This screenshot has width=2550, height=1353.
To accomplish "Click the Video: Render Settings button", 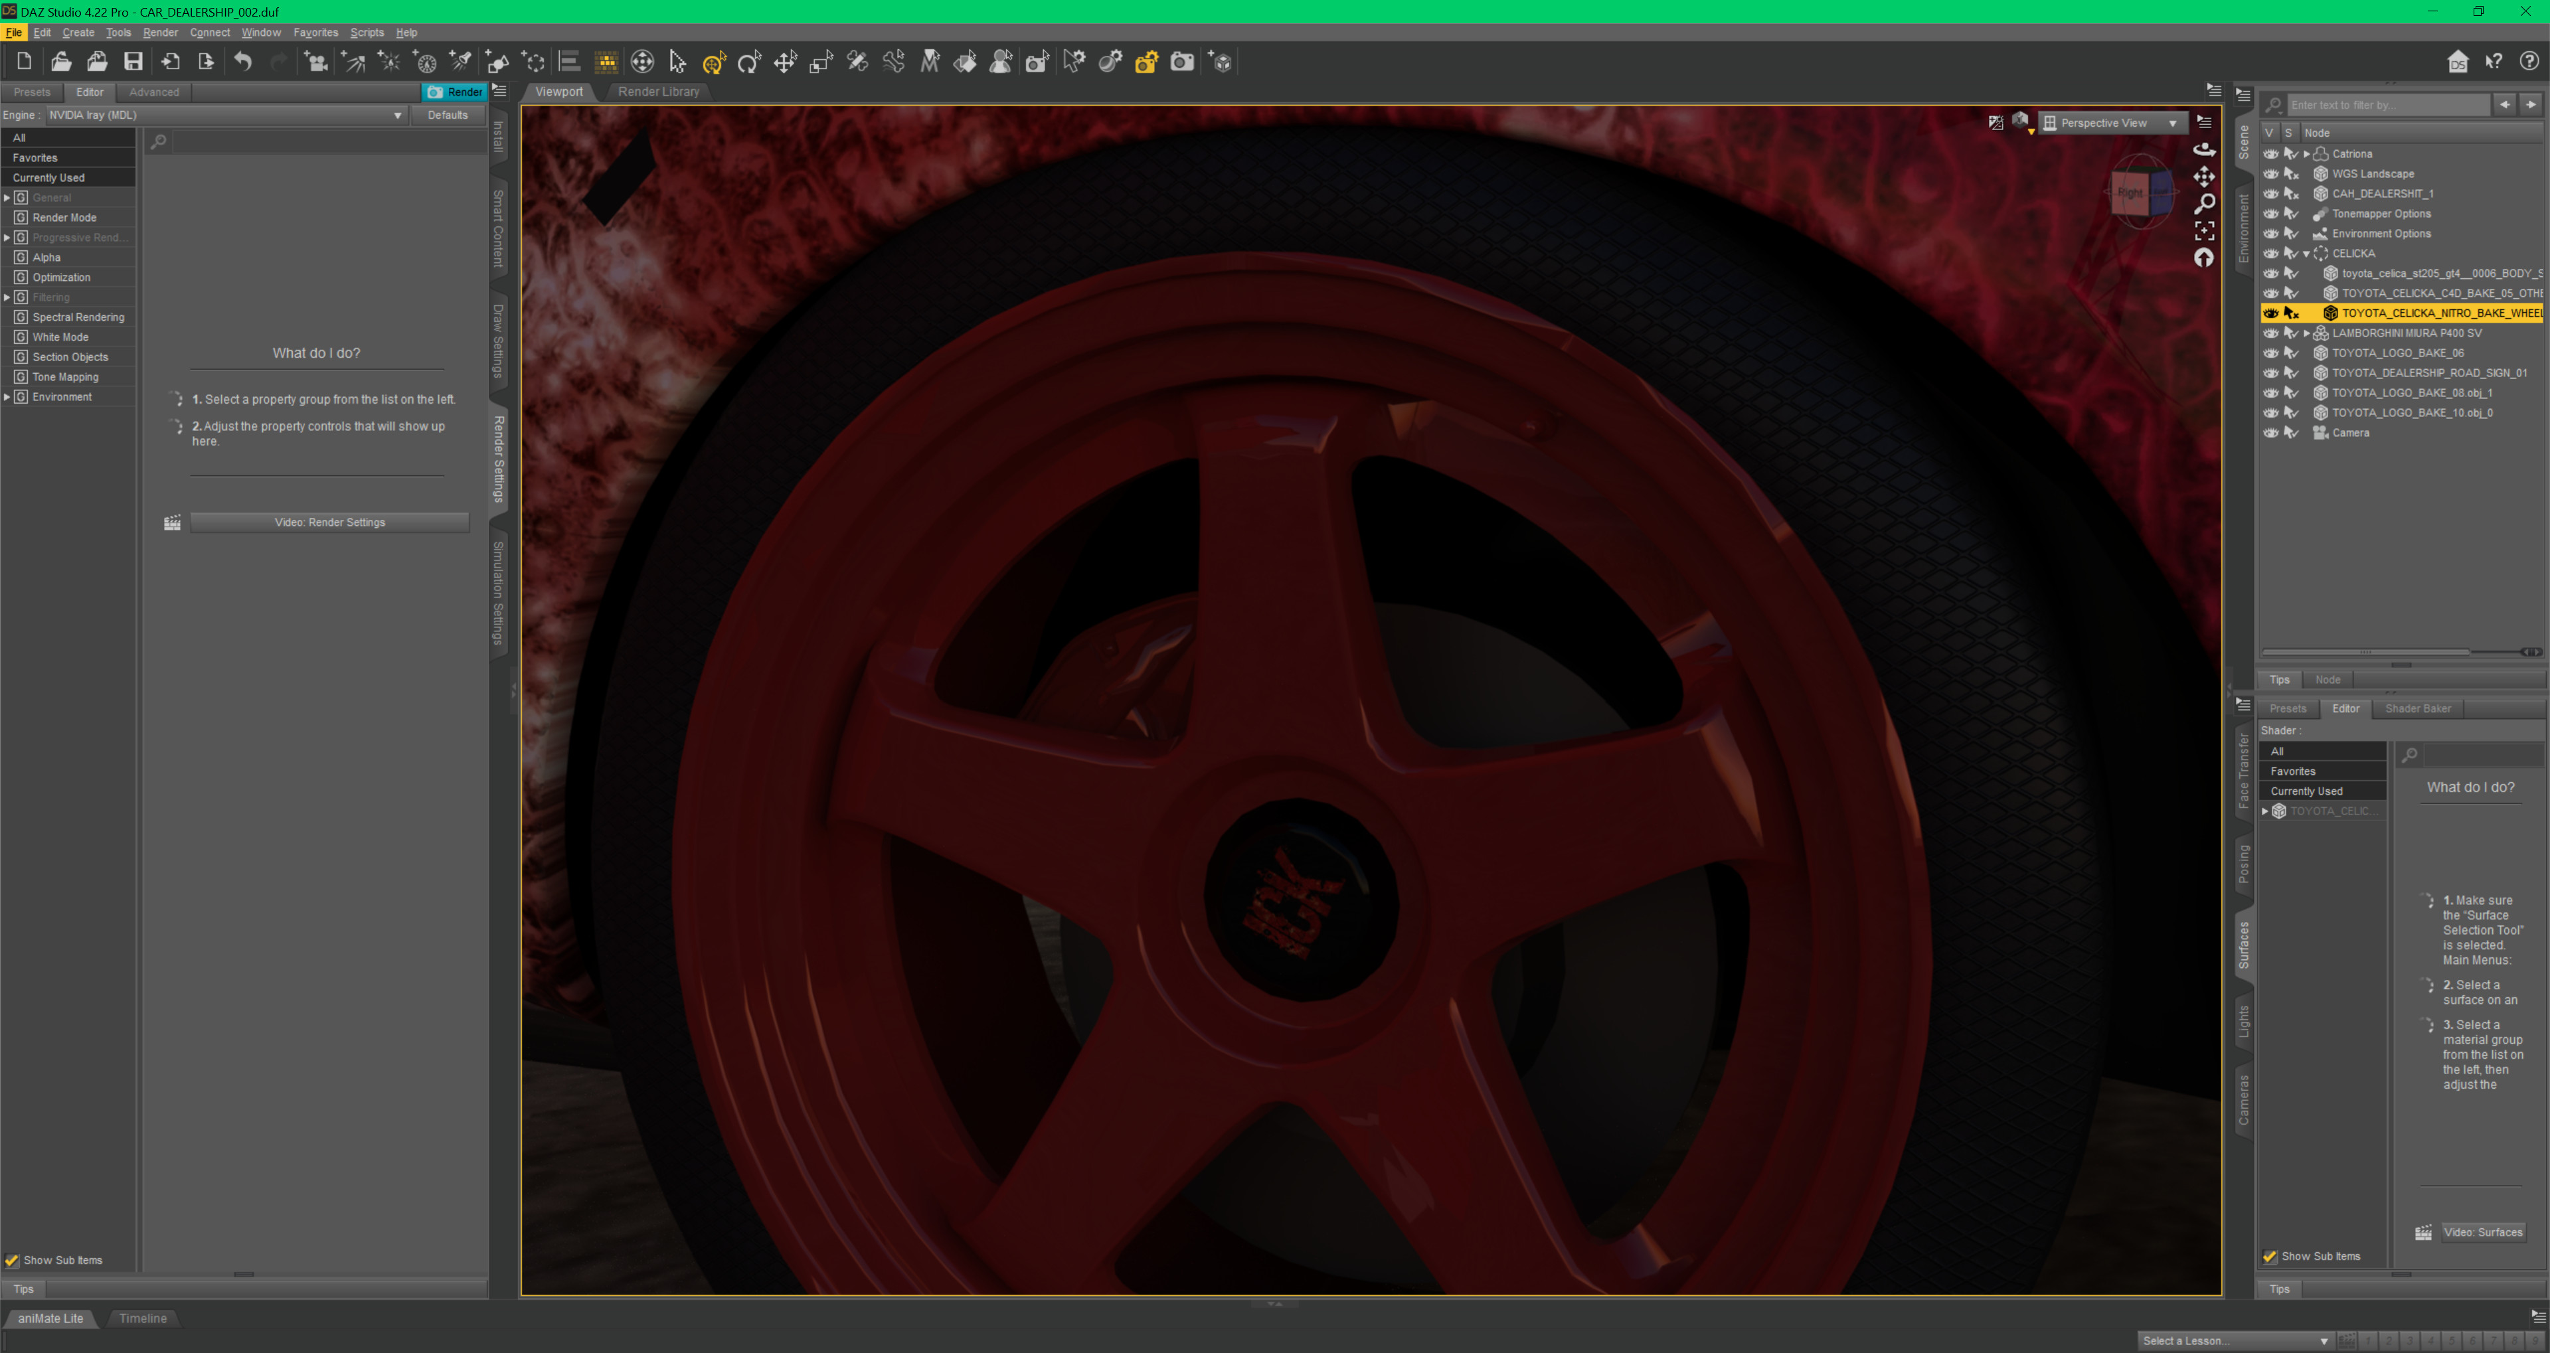I will coord(329,522).
